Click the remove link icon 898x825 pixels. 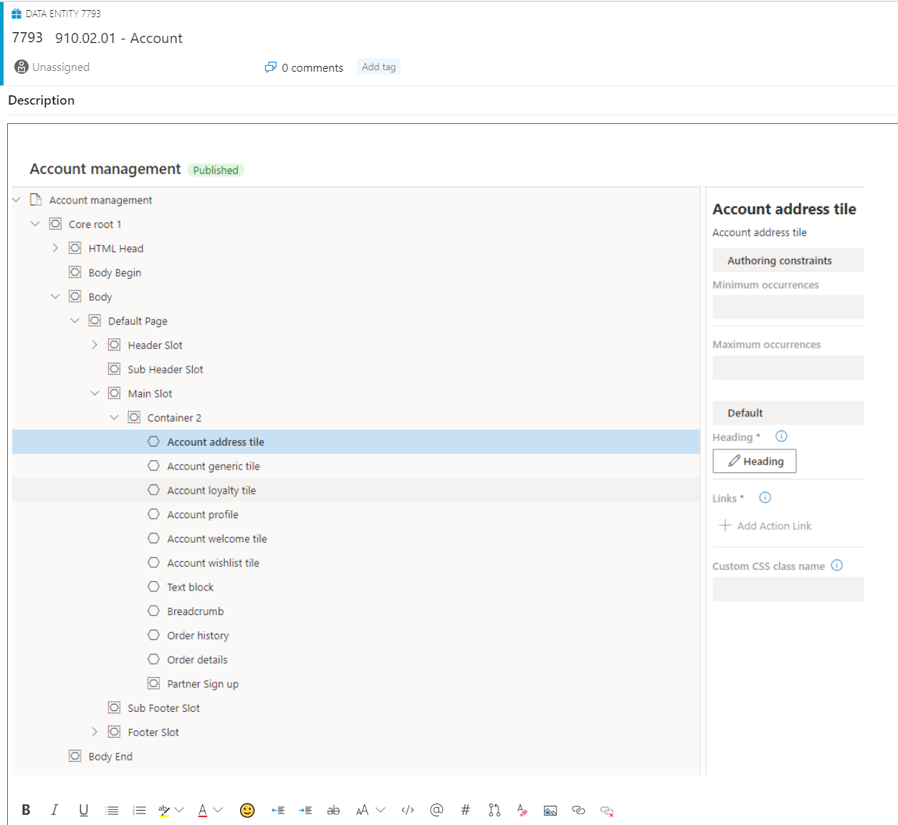607,811
